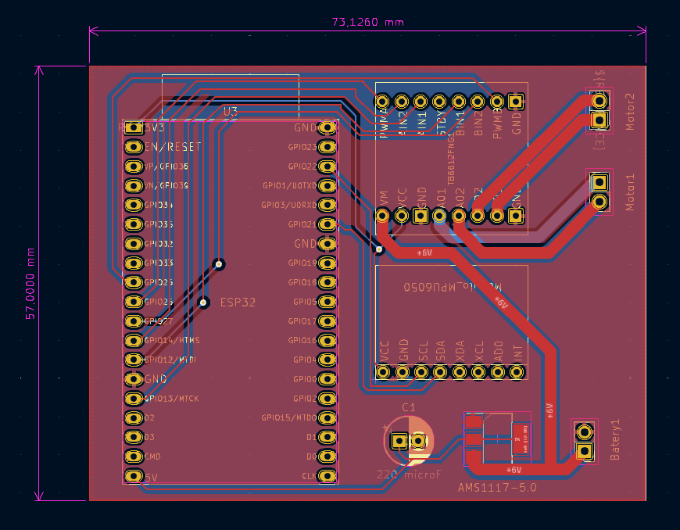This screenshot has height=530, width=680.
Task: Select the Motor2 connector label
Action: coord(630,112)
